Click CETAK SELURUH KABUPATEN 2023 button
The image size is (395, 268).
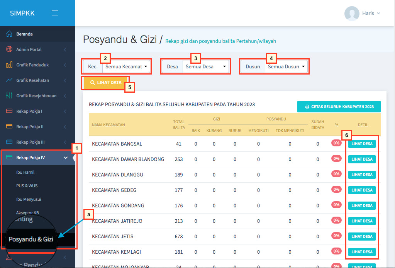pyautogui.click(x=339, y=107)
